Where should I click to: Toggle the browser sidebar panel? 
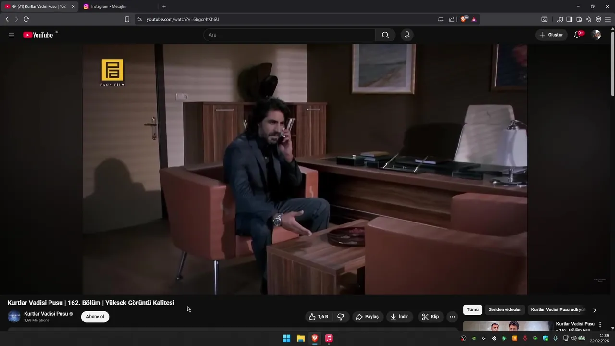(x=569, y=19)
